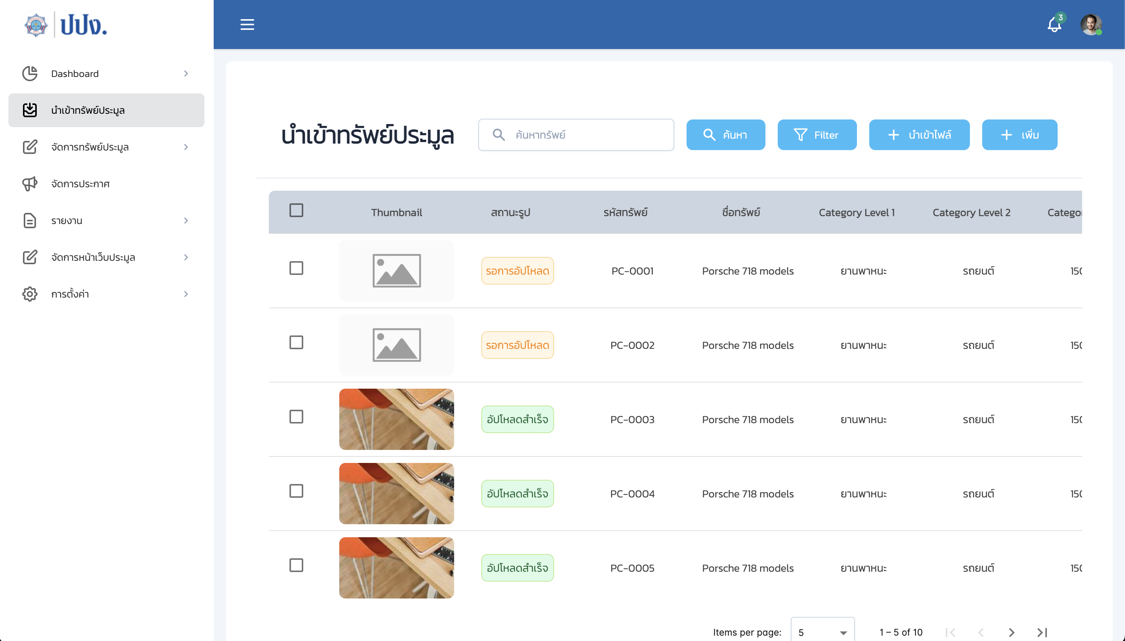Click the ปปง. logo emblem
Viewport: 1125px width, 641px height.
pyautogui.click(x=36, y=25)
